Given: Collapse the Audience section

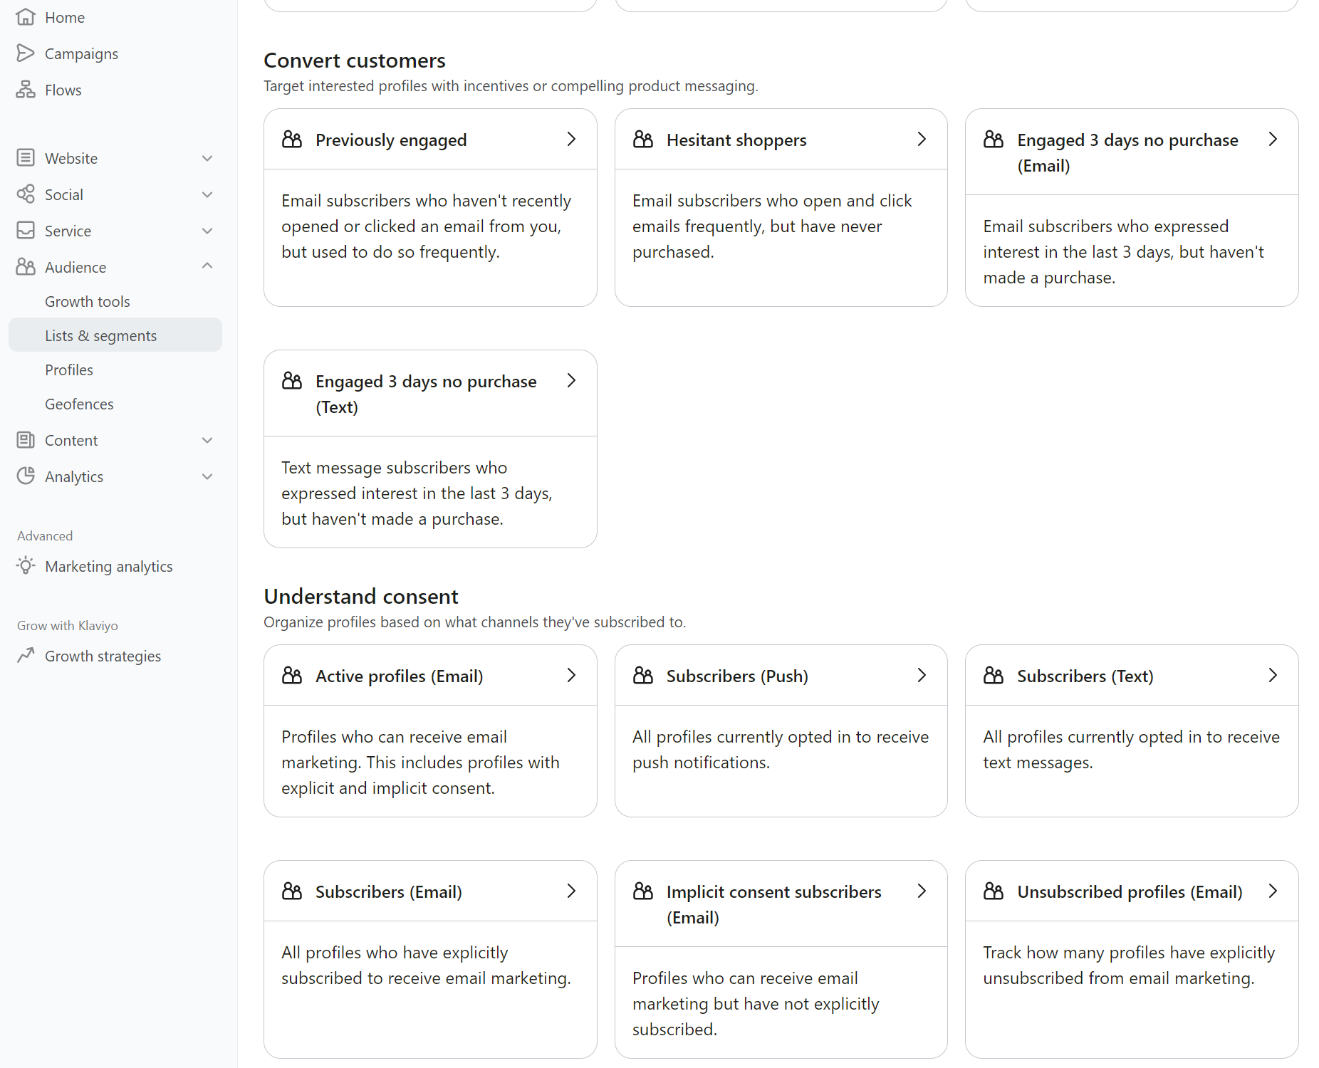Looking at the screenshot, I should tap(207, 266).
